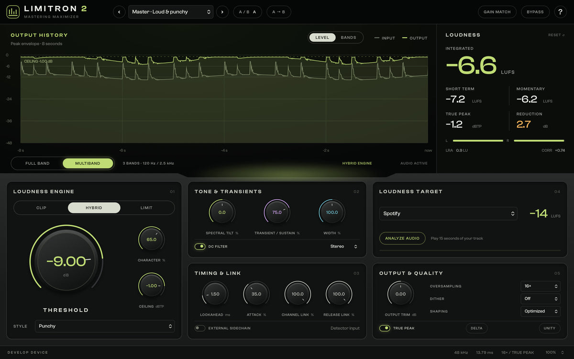Toggle the DC Filter switch
Viewport: 574px width, 359px height.
point(200,247)
